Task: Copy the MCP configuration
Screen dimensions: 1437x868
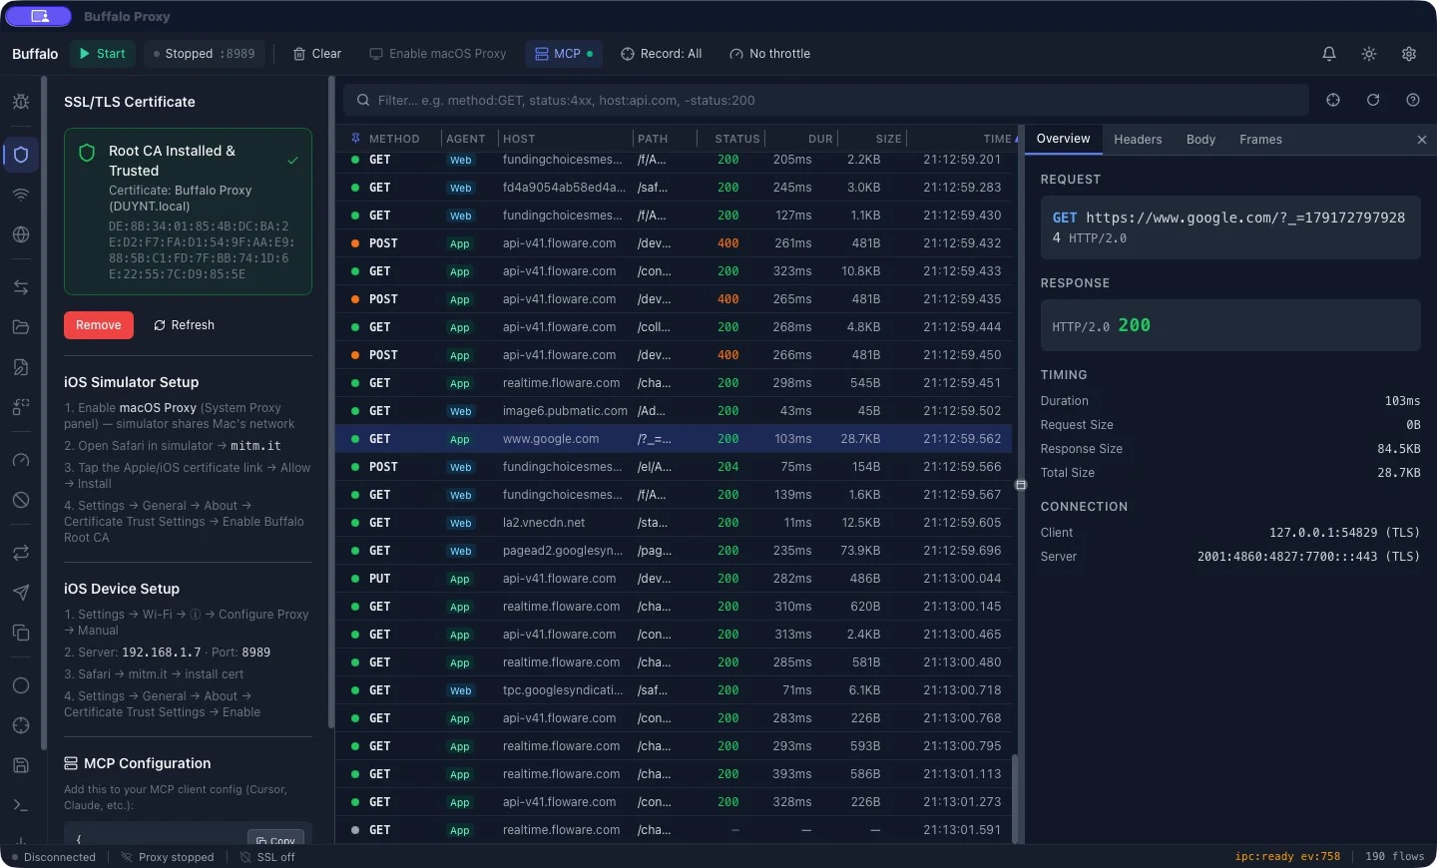Action: pyautogui.click(x=275, y=840)
